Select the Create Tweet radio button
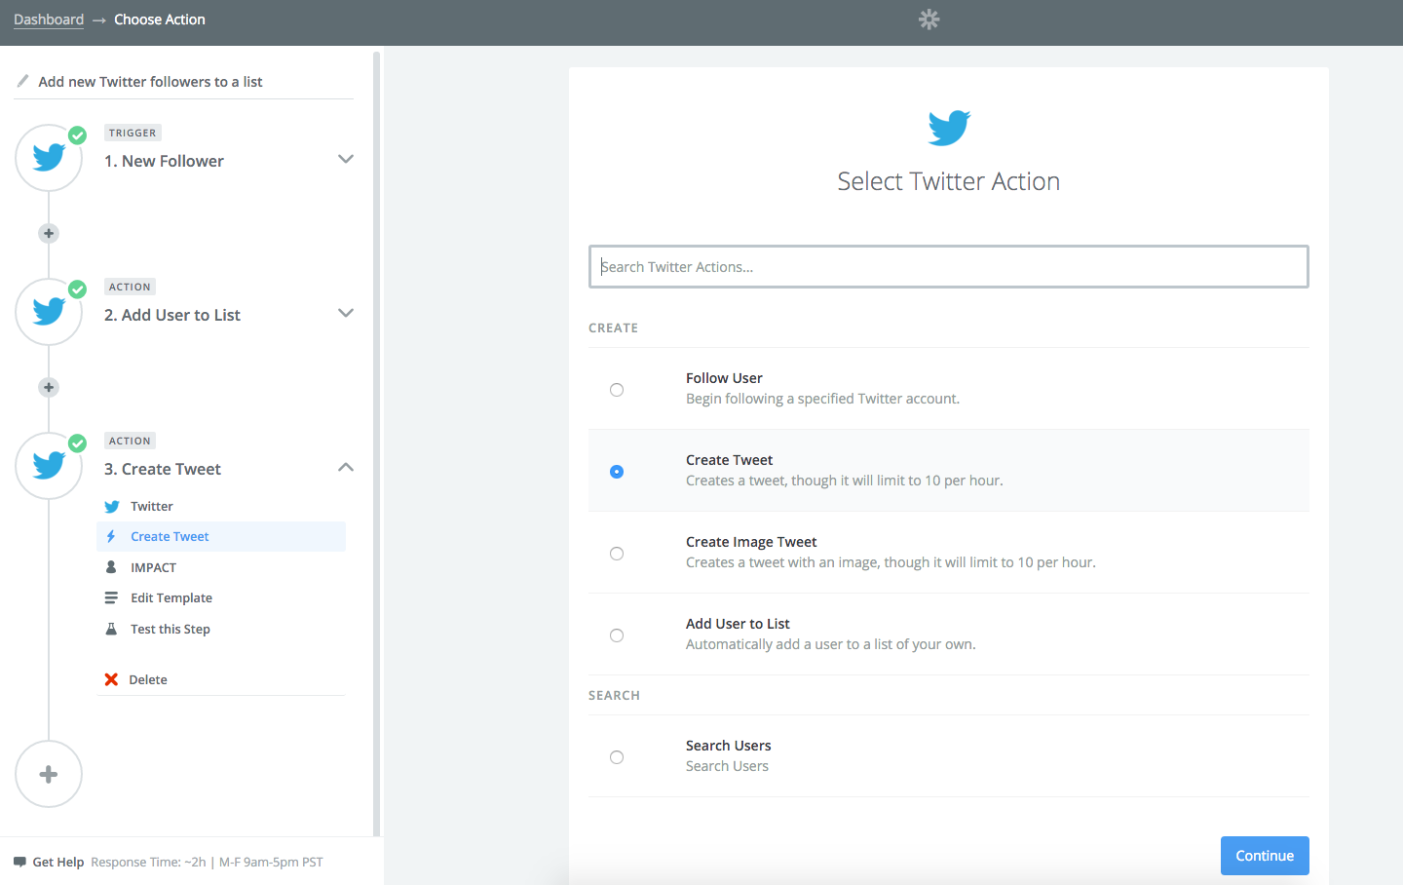Screen dimensions: 1403x885 (x=617, y=472)
